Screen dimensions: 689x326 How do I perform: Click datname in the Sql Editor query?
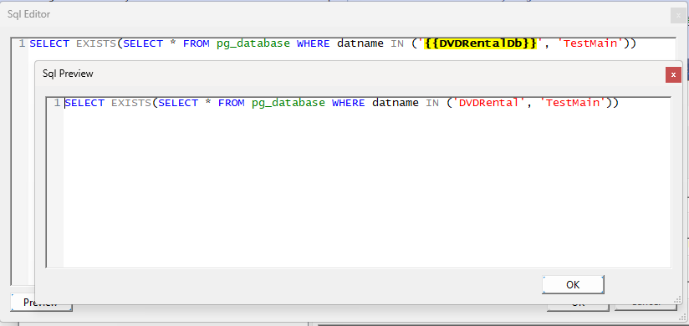[360, 43]
